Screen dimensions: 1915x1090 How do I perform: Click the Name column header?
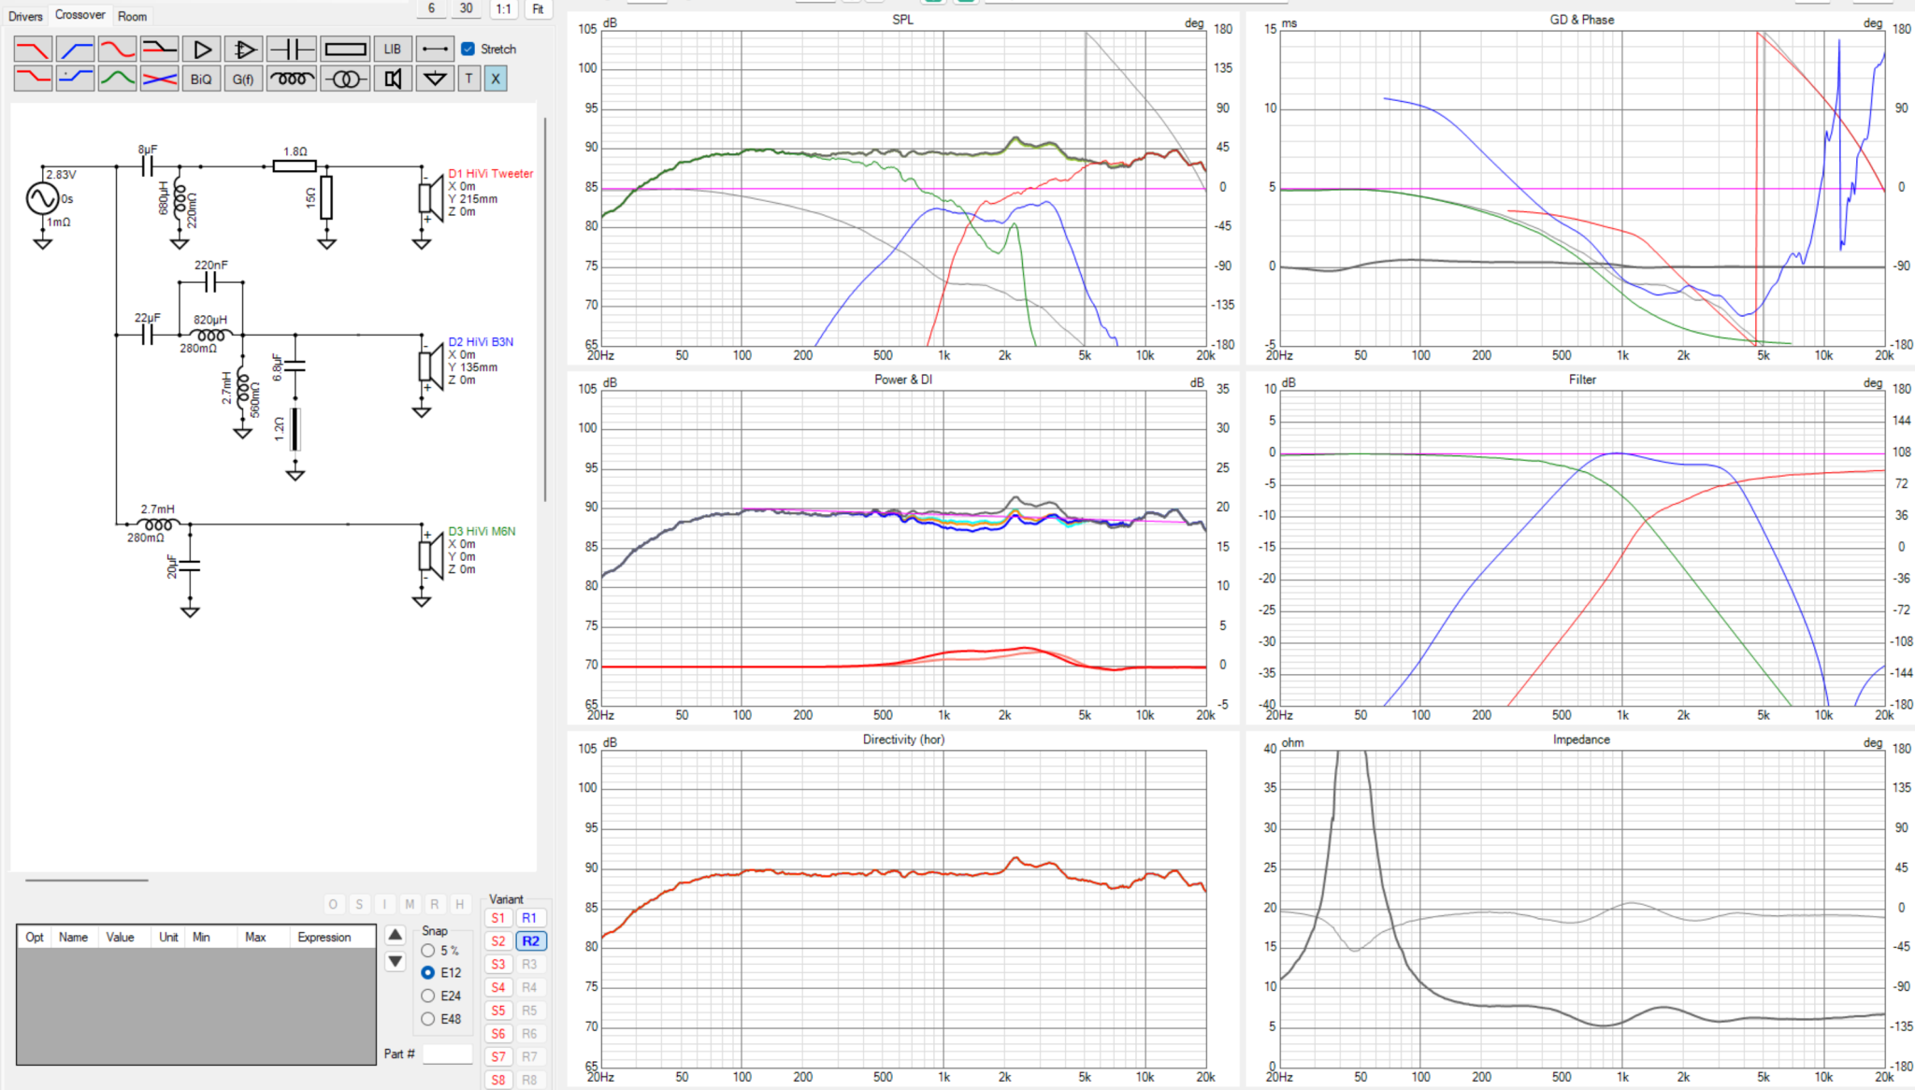pos(74,937)
